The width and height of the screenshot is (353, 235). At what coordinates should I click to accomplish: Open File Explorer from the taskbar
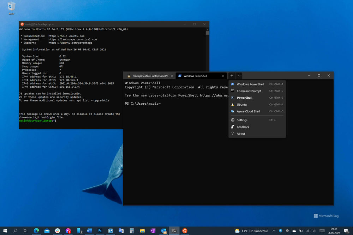(x=142, y=231)
